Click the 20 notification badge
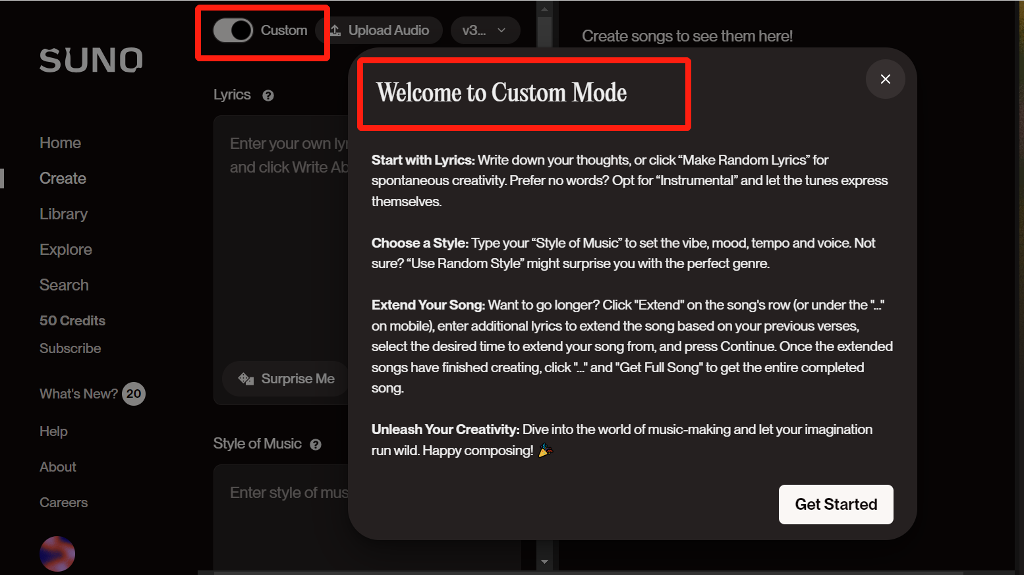 (x=134, y=394)
